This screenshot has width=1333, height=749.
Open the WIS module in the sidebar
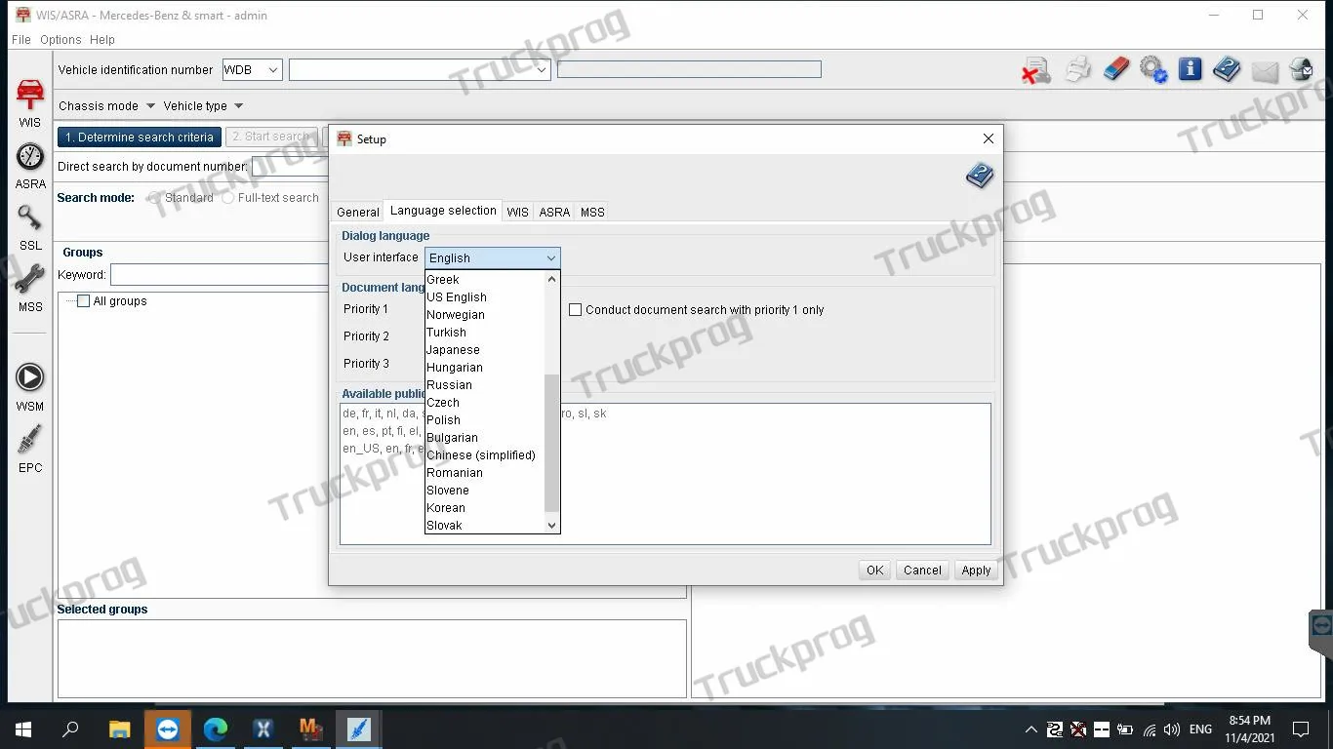click(30, 103)
